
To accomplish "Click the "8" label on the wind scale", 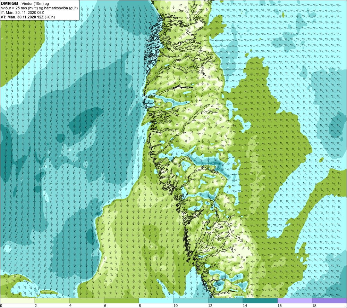I will 140,306.
